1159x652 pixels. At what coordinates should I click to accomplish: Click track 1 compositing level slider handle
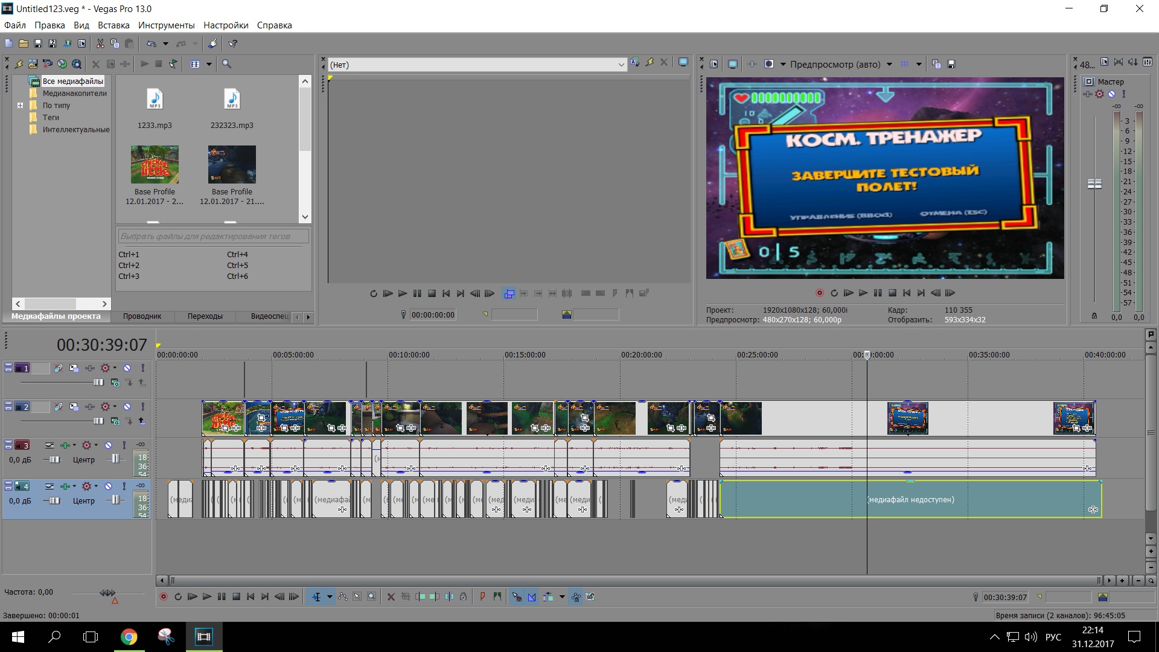98,382
